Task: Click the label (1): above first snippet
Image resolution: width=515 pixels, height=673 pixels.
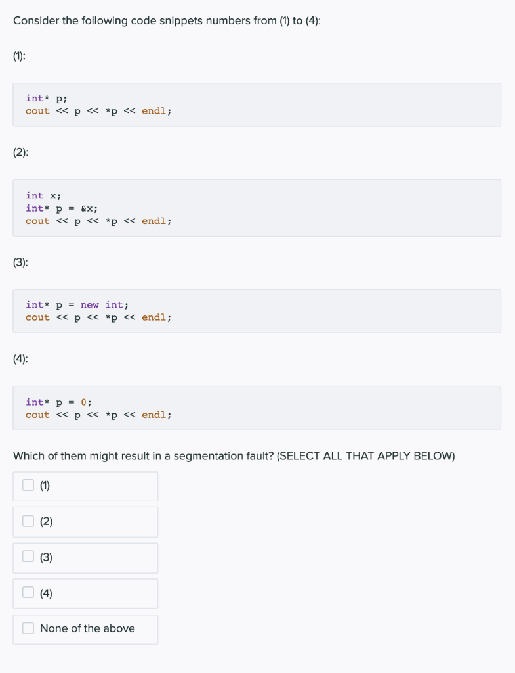Action: pos(18,56)
